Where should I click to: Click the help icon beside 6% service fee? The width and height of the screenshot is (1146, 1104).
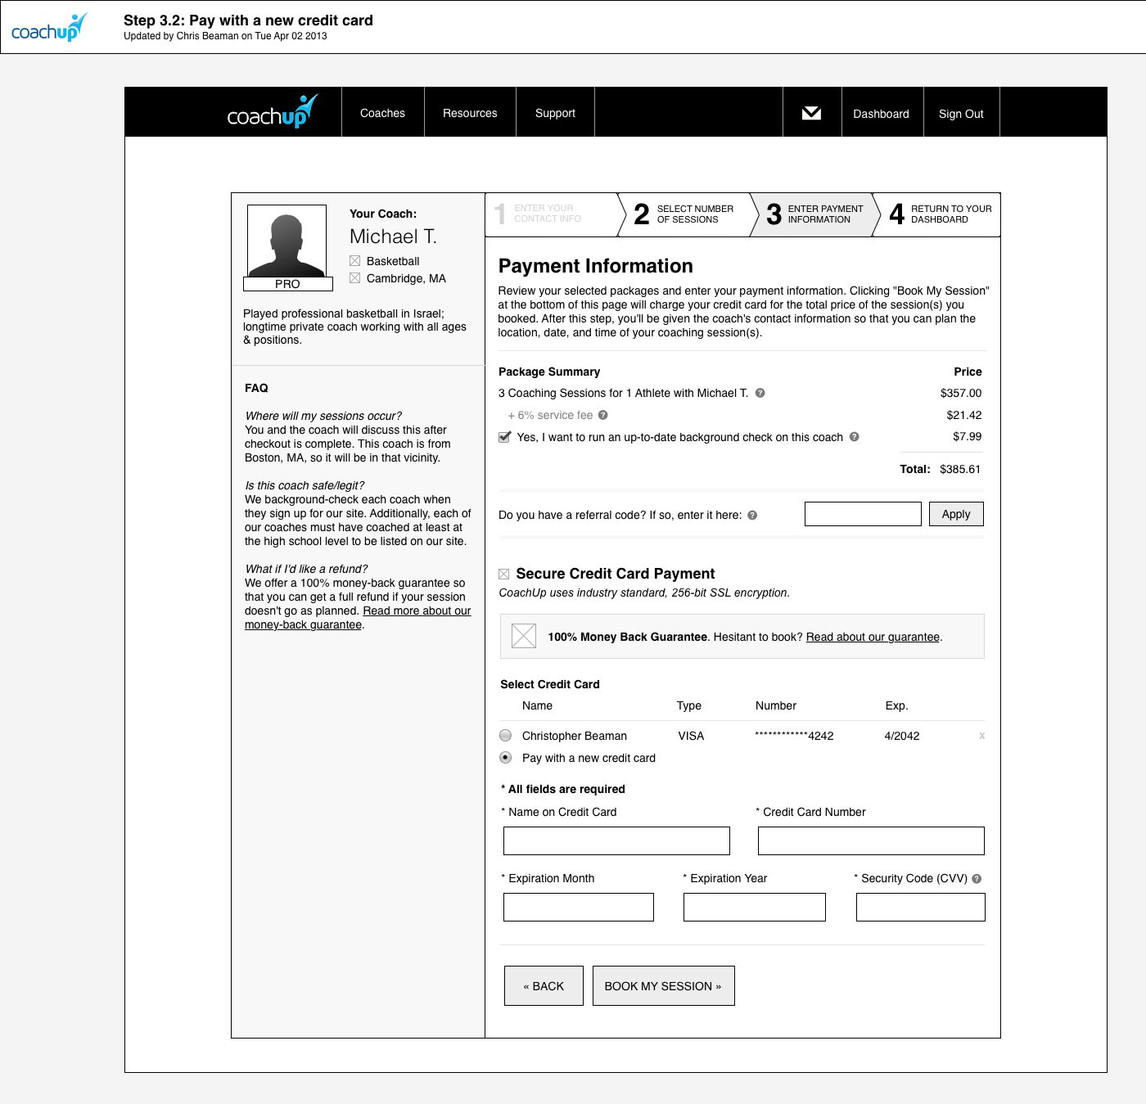[603, 415]
